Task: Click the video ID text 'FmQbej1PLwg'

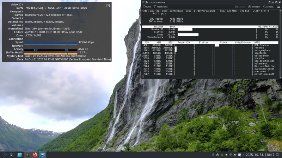Action: [x=34, y=8]
